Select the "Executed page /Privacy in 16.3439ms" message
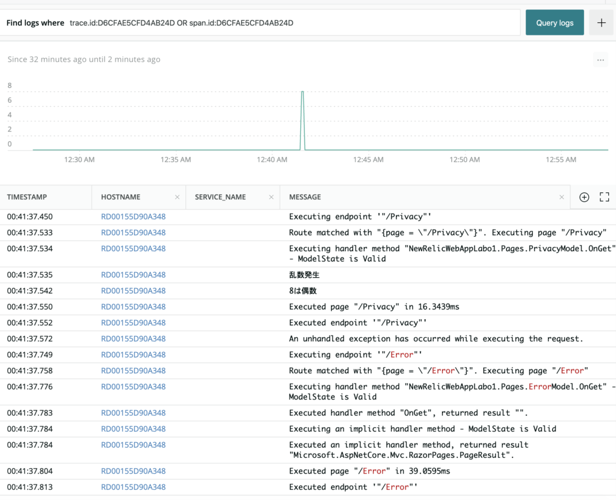This screenshot has width=616, height=500. (374, 307)
